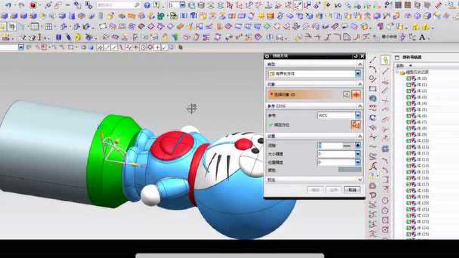Collapse the 对象 section of the dialog
The width and height of the screenshot is (459, 258).
click(360, 84)
